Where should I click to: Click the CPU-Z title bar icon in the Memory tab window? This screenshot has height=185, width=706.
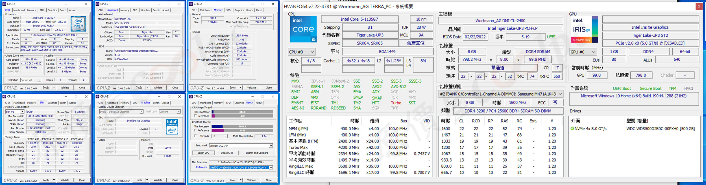[x=191, y=4]
